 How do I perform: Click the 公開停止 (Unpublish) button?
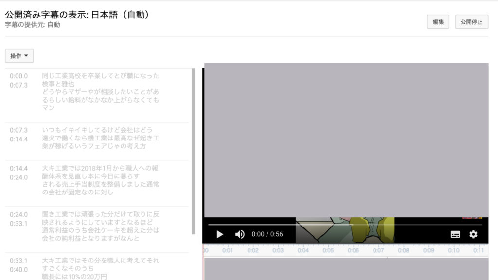tap(472, 22)
